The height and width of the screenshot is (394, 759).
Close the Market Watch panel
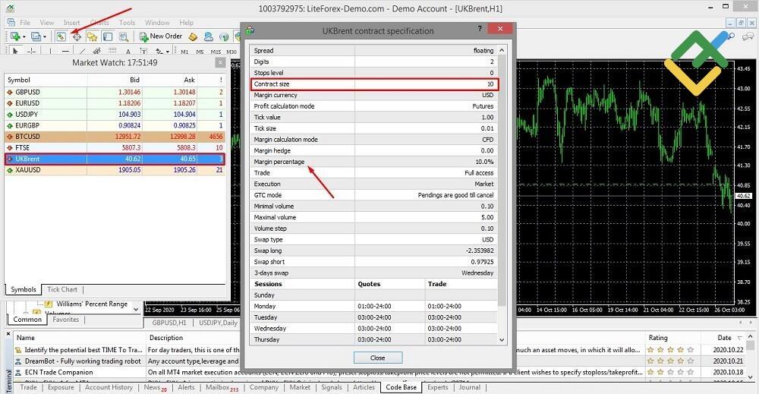[220, 62]
